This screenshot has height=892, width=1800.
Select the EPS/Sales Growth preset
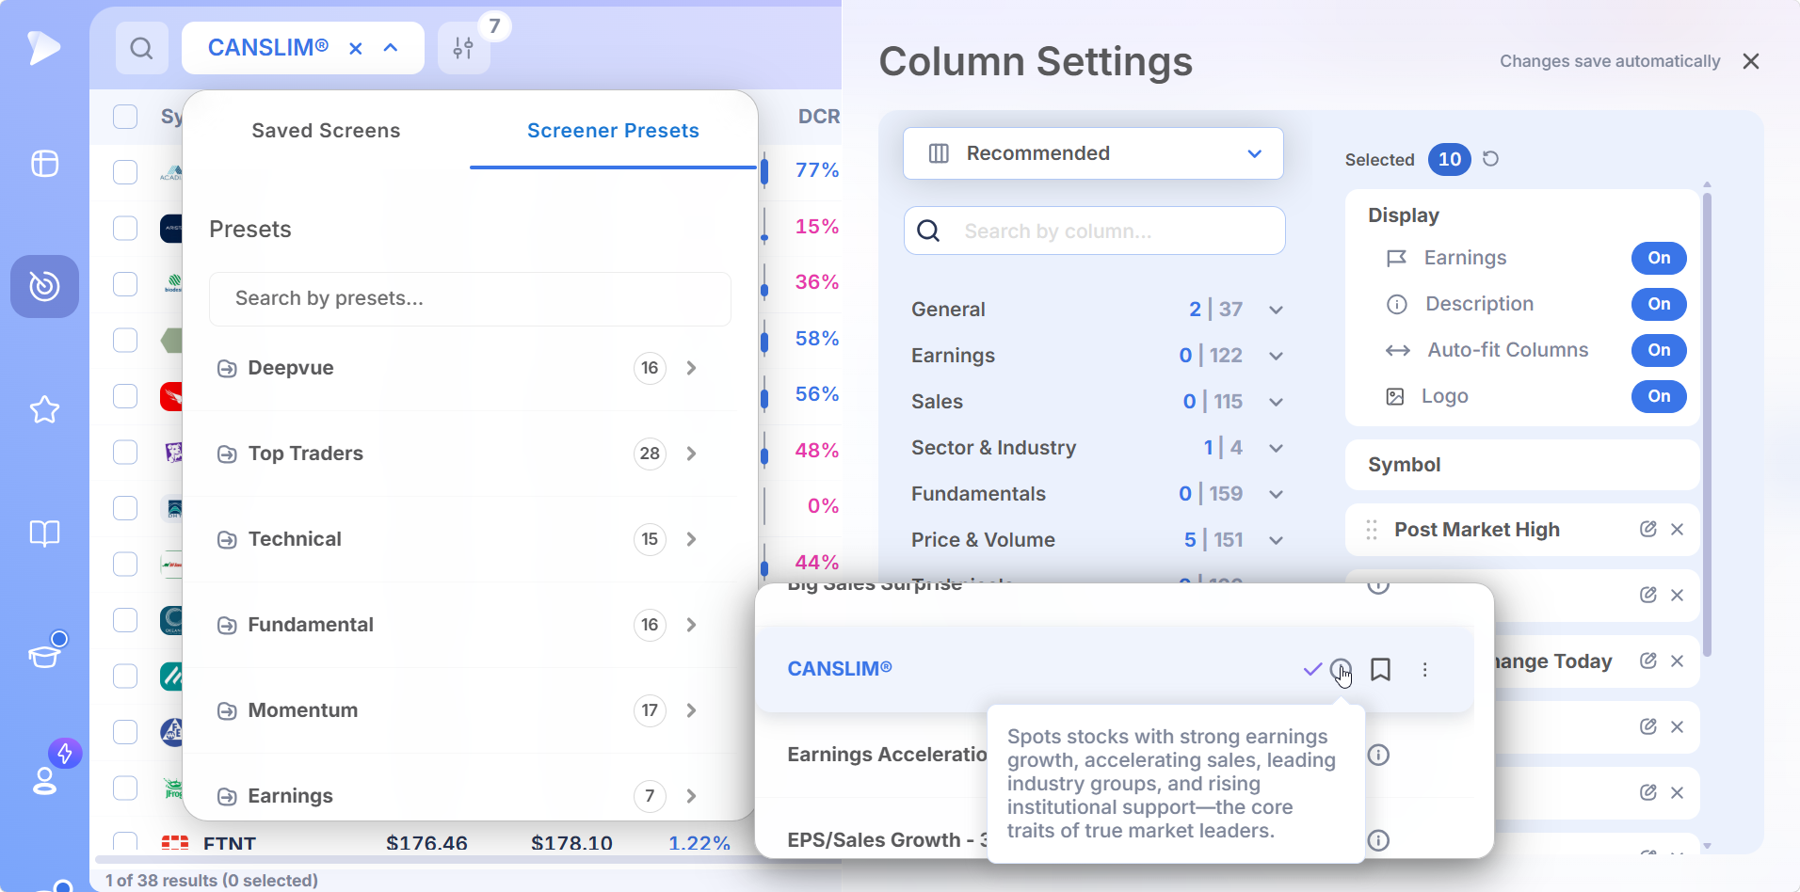point(887,840)
